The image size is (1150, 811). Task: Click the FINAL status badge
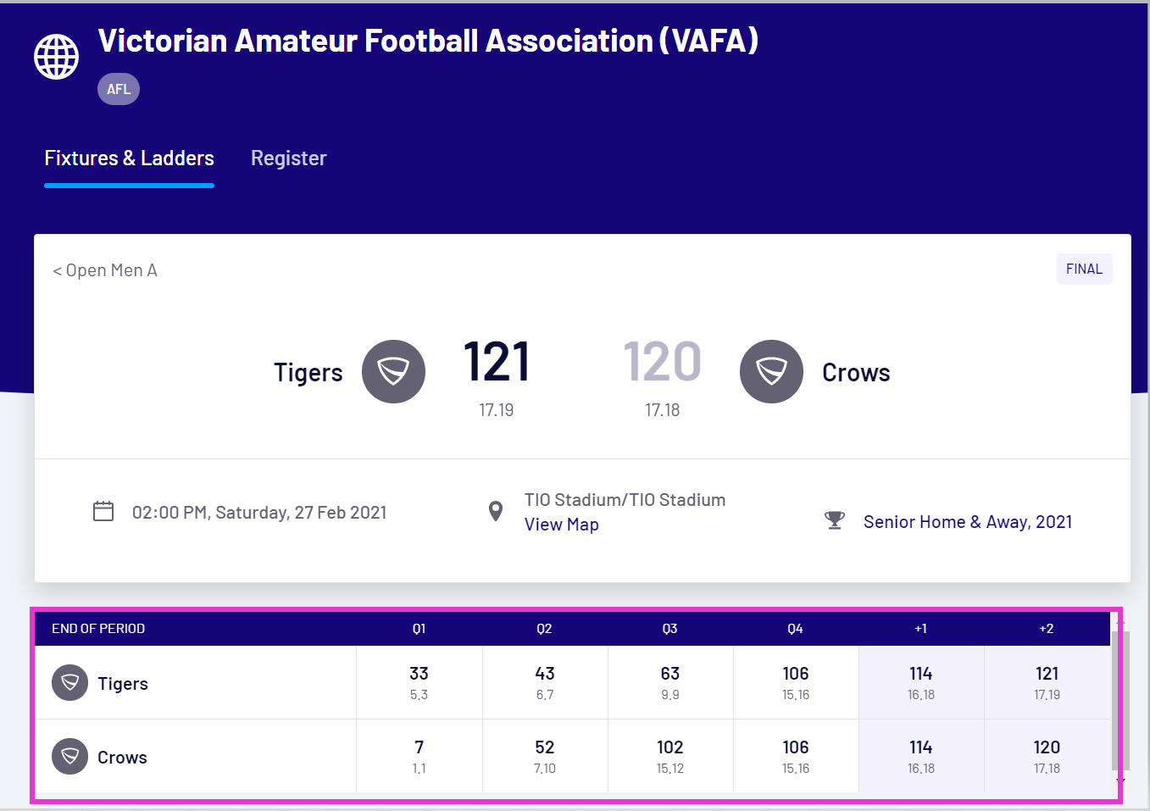pyautogui.click(x=1084, y=269)
